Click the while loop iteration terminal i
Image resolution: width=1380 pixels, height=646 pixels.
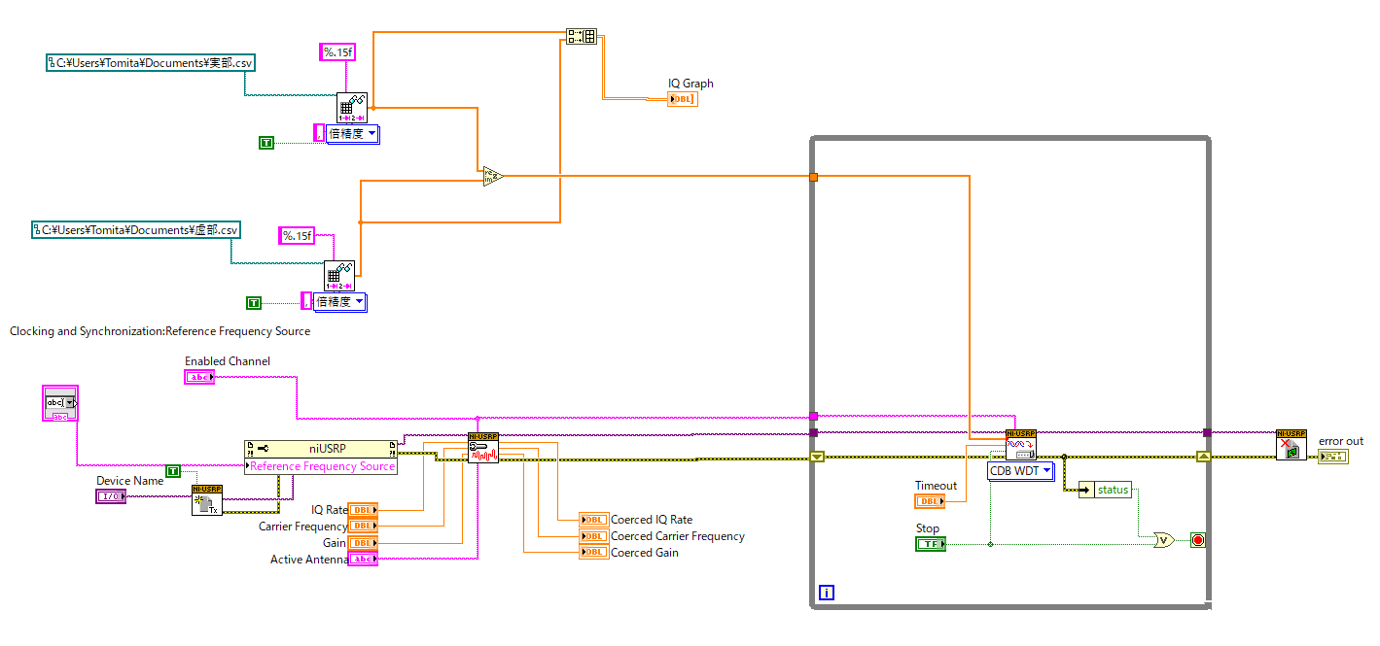(826, 592)
